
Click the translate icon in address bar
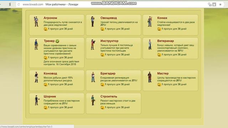tap(210, 5)
